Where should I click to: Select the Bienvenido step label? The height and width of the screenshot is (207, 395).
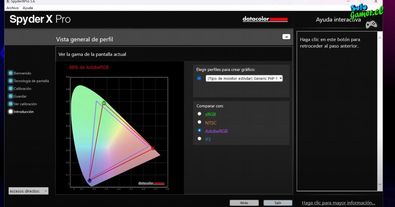[x=22, y=73]
